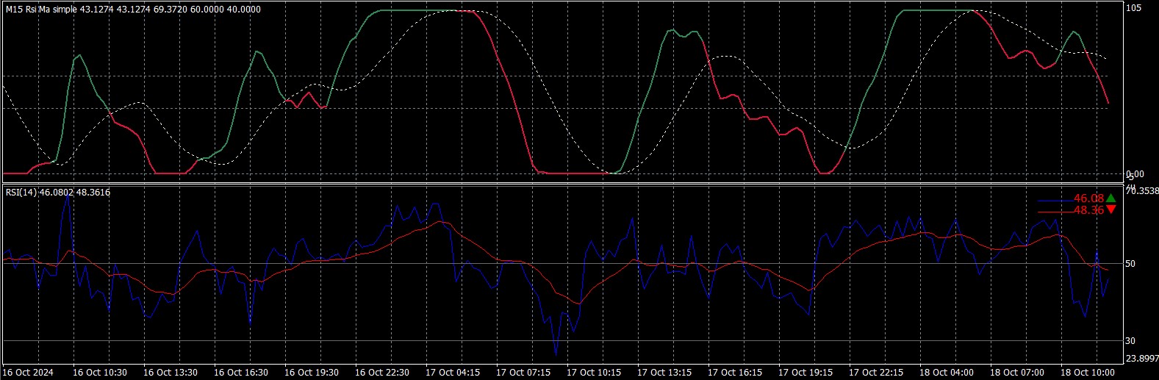Click the 105 scale value of upper indicator
1159x380 pixels.
pos(1134,8)
